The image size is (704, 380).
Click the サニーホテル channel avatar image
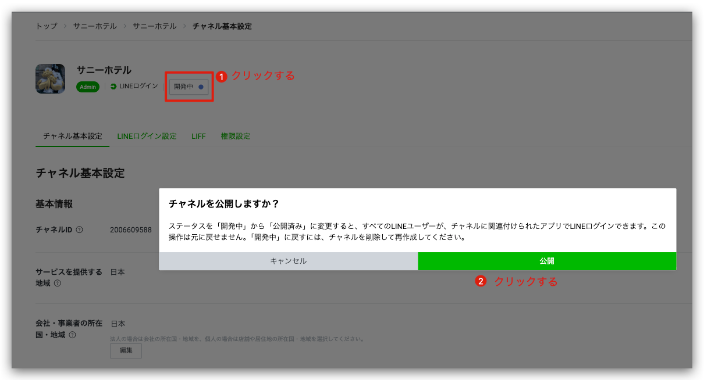pyautogui.click(x=50, y=78)
